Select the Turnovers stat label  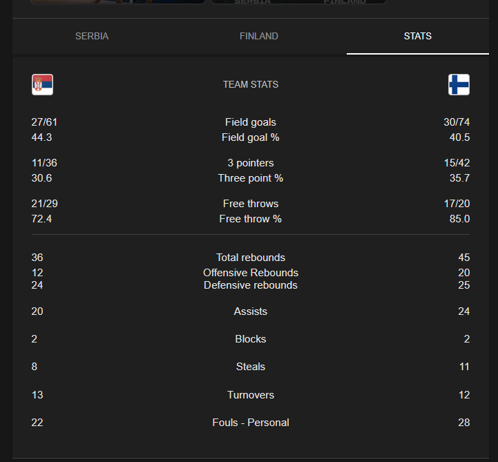[x=251, y=395]
